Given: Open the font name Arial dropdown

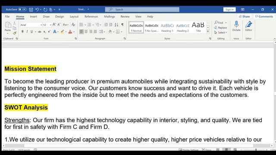Looking at the screenshot, I should click(x=41, y=25).
